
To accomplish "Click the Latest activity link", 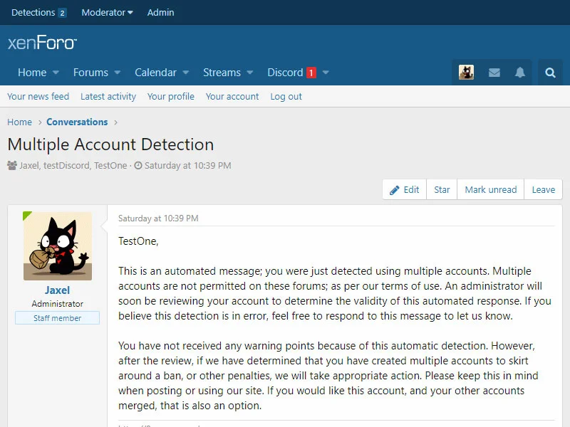I will coord(108,97).
